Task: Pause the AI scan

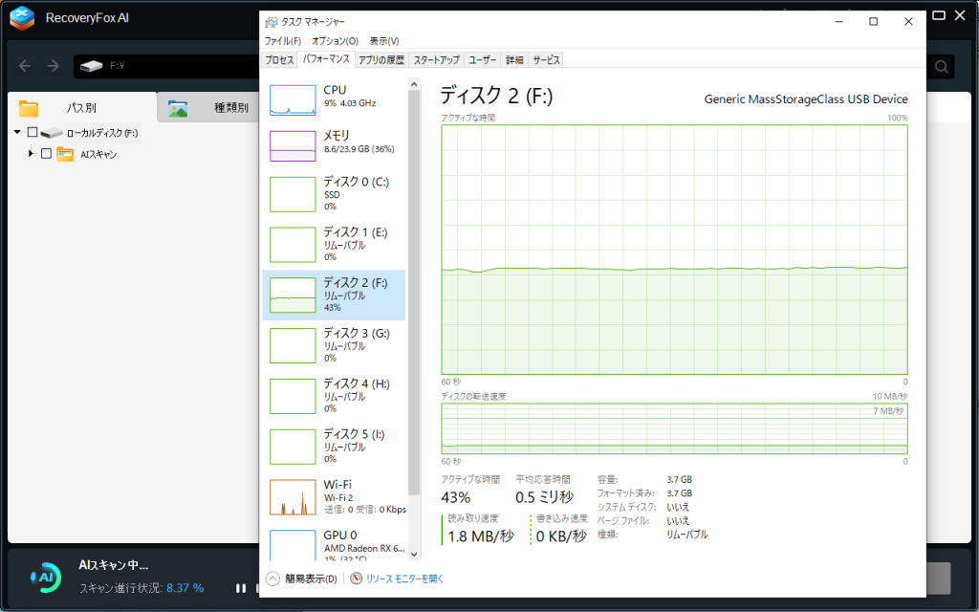Action: [x=240, y=588]
